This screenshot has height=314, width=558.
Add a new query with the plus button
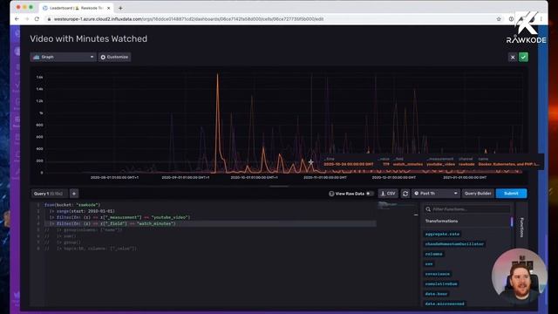click(x=74, y=194)
